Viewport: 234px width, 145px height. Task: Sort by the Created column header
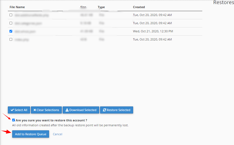139,7
